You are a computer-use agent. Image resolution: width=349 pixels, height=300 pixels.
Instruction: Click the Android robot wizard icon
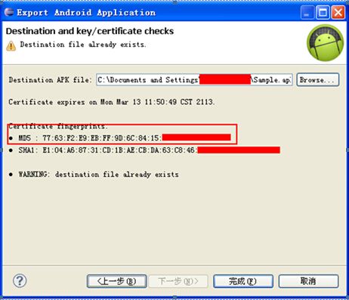(x=325, y=42)
